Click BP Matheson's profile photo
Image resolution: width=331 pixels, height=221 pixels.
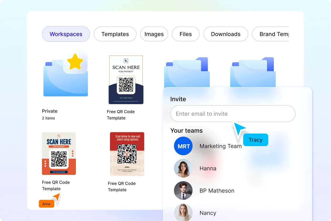click(x=183, y=190)
